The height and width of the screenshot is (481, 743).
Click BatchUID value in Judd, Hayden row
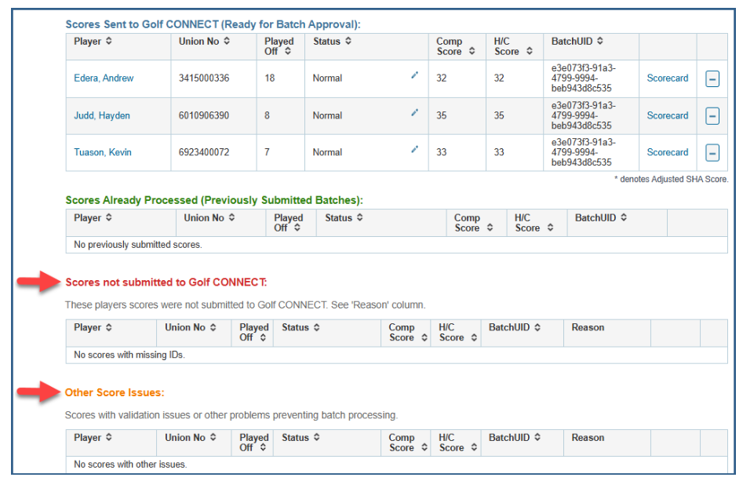583,115
